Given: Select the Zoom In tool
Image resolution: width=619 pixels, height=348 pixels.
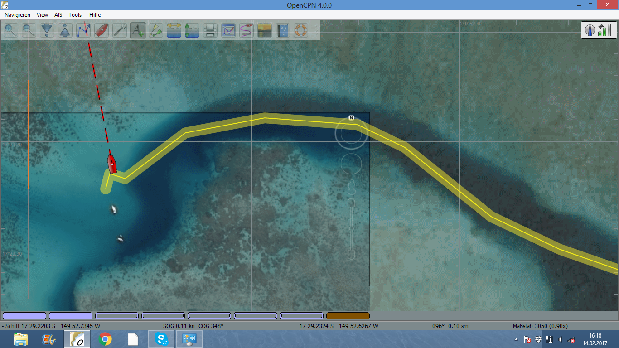Looking at the screenshot, I should 11,30.
